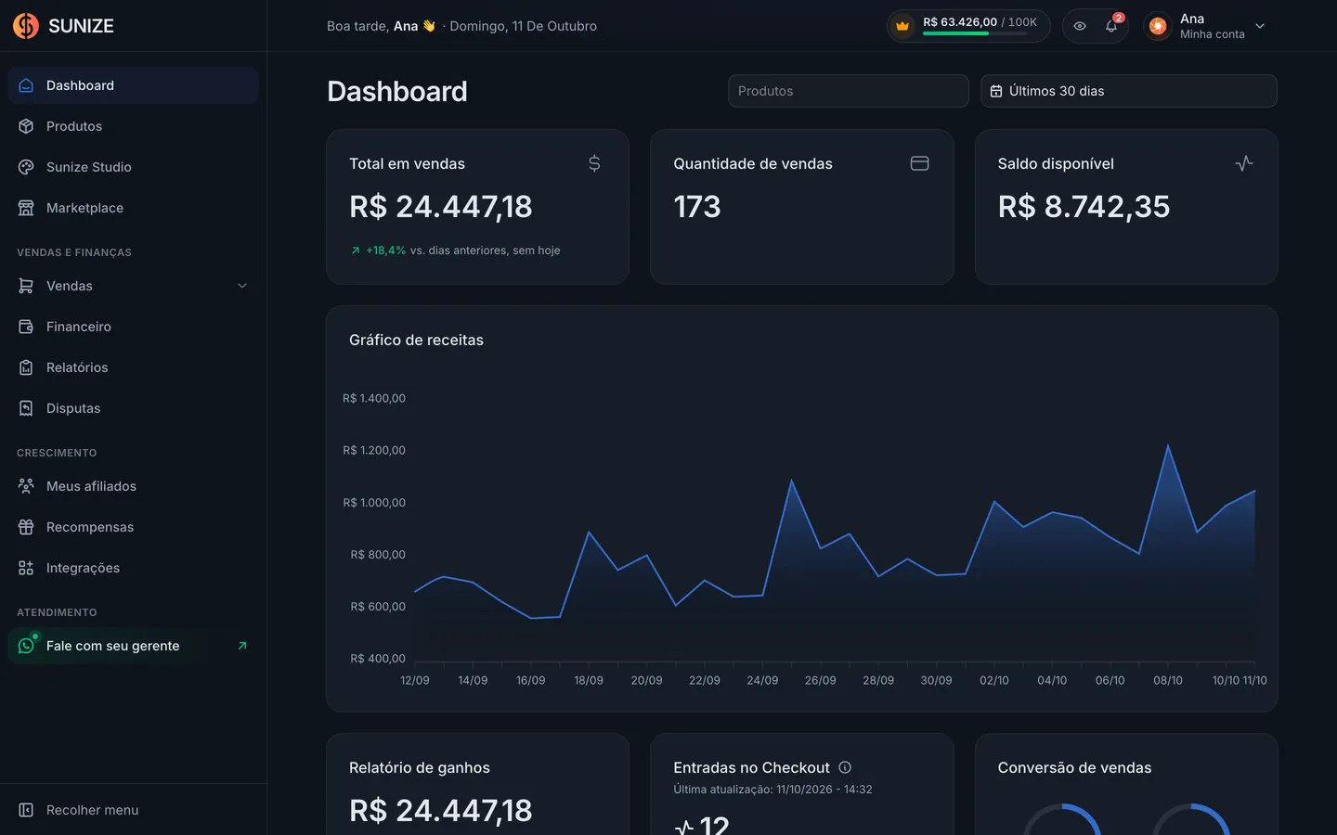The height and width of the screenshot is (835, 1337).
Task: Click the 08/10 date label on chart
Action: 1168,680
